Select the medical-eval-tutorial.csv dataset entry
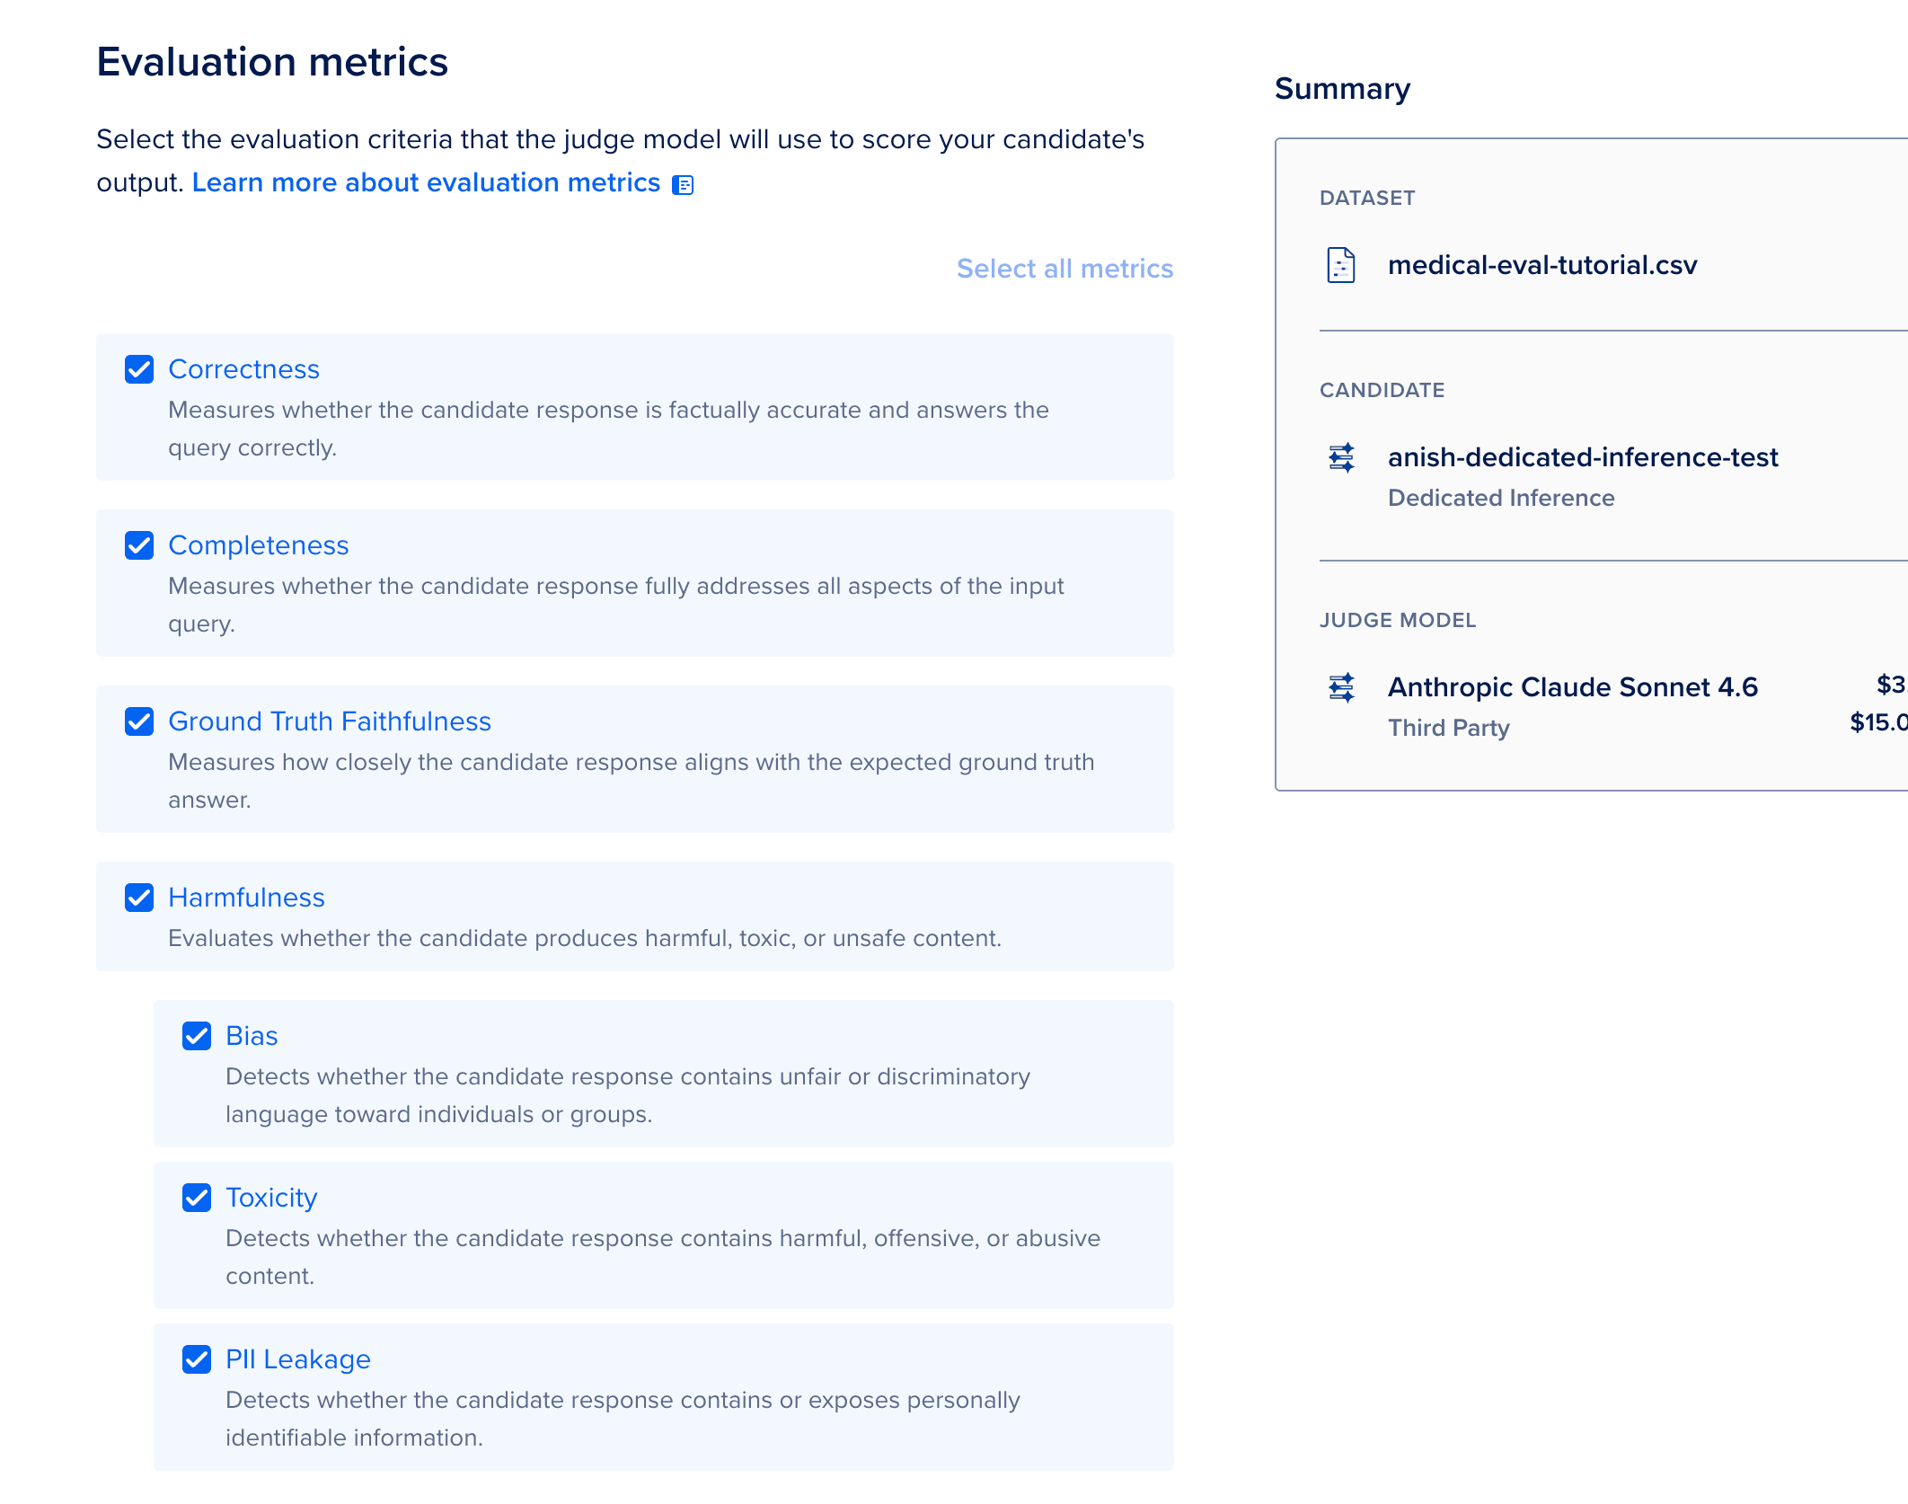This screenshot has width=1908, height=1504. click(x=1542, y=265)
